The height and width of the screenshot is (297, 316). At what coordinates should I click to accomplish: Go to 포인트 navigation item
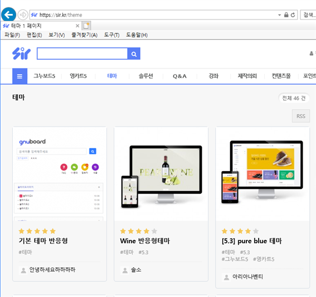coord(309,76)
